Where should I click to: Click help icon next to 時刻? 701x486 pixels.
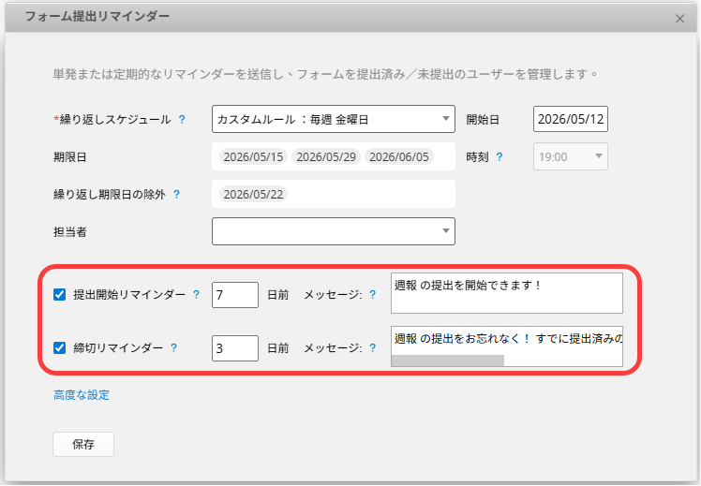click(x=500, y=156)
